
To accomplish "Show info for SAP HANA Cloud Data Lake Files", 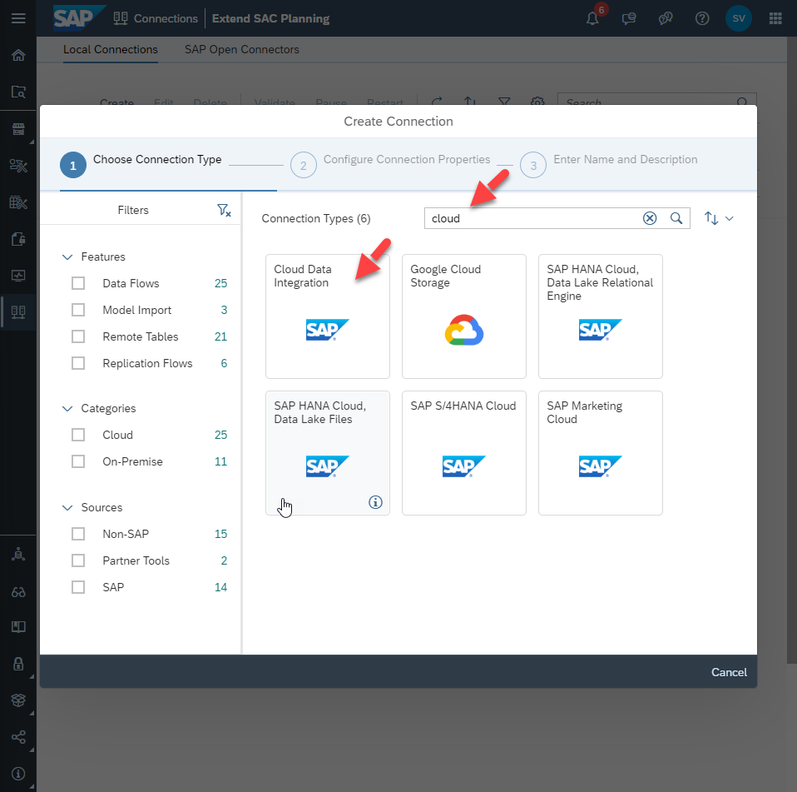I will pos(375,502).
